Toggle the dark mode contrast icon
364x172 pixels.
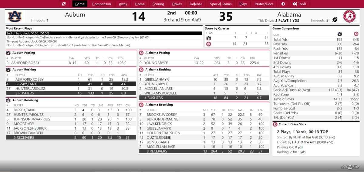tap(283, 4)
